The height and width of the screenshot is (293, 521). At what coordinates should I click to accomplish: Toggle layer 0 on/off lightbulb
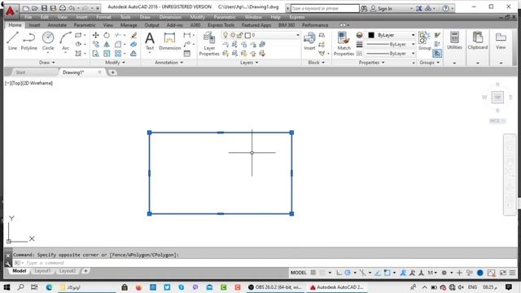[x=225, y=35]
